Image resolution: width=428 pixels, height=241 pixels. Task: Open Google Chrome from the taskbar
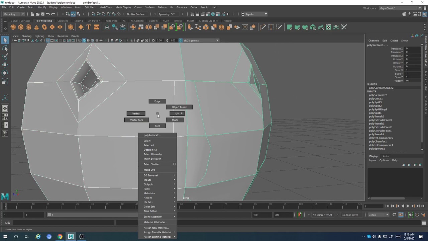tap(60, 237)
